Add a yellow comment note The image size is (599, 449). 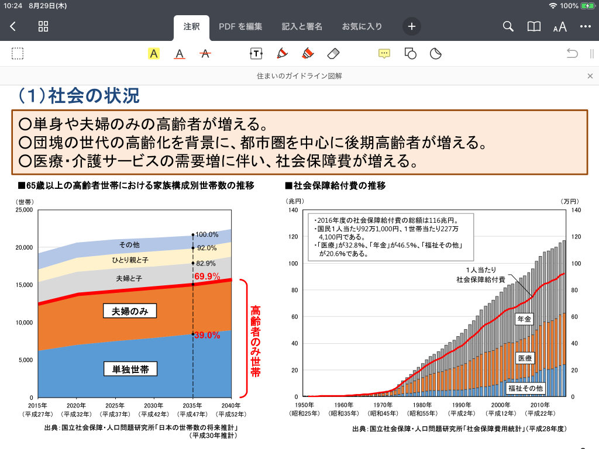coord(384,54)
